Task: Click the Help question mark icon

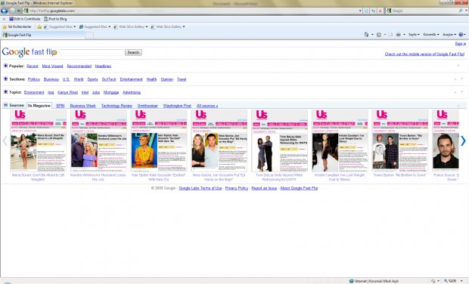Action: 461,35
